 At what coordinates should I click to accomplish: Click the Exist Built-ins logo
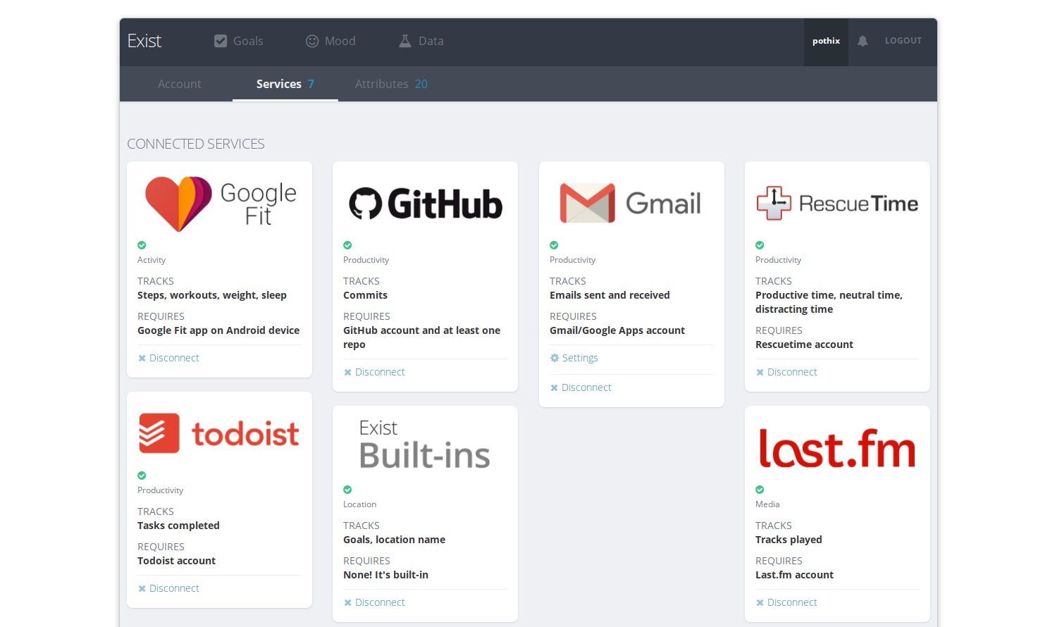[x=424, y=444]
